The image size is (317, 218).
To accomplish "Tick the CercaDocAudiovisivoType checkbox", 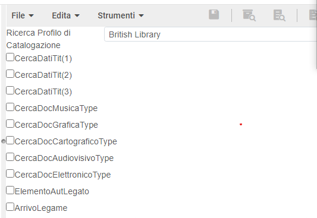I will pos(10,157).
